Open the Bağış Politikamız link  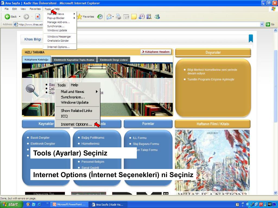point(93,138)
